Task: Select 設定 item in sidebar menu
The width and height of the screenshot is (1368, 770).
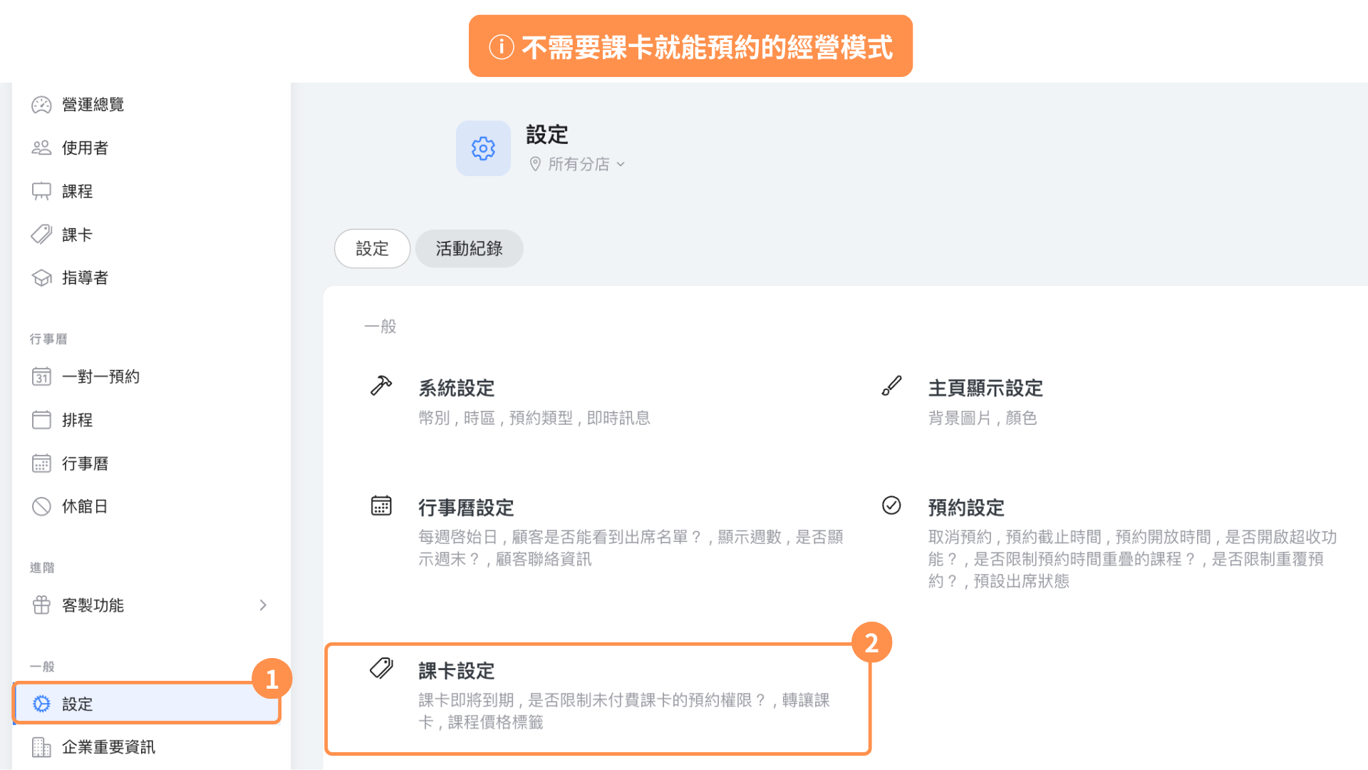Action: (147, 704)
